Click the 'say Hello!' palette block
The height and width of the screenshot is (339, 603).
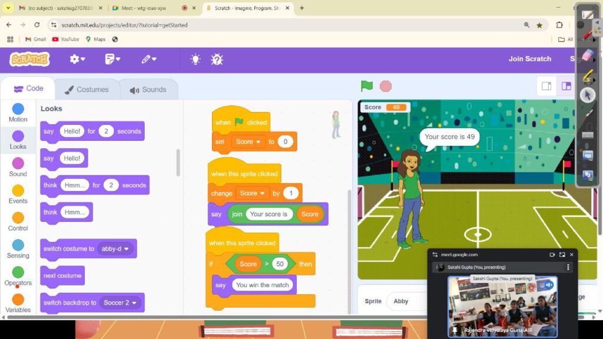(64, 158)
